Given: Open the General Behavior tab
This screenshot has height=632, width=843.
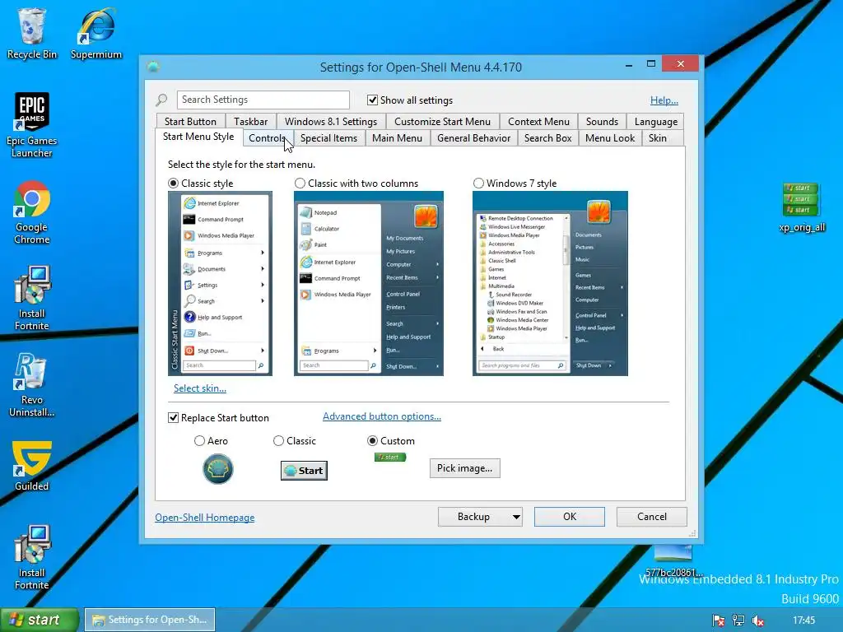Looking at the screenshot, I should 473,138.
